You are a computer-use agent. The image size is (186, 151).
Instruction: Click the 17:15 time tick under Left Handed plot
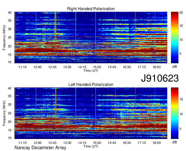click(142, 143)
